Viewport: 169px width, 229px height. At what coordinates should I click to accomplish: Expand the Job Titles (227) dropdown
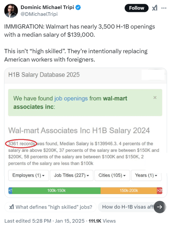(72, 175)
